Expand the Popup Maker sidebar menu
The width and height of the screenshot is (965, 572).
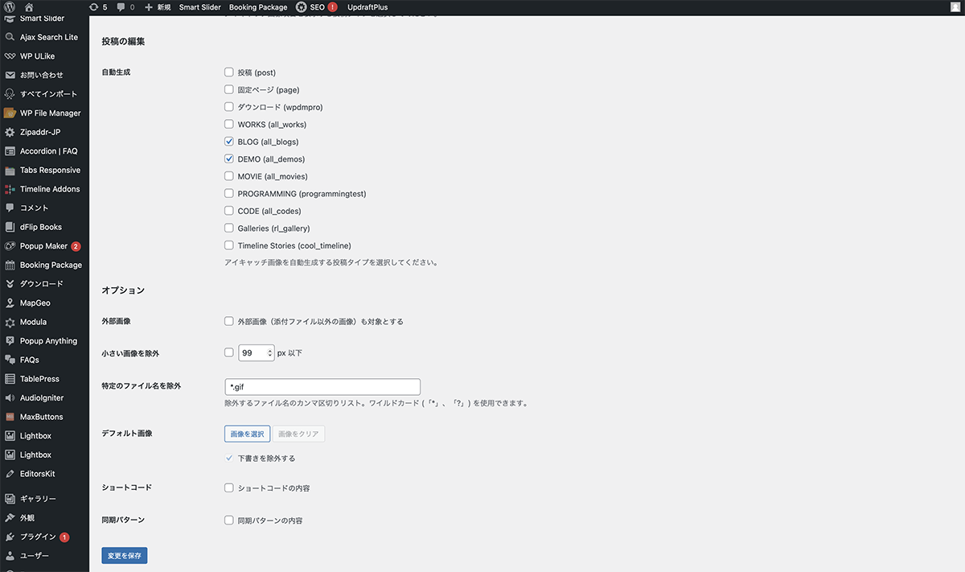point(43,246)
